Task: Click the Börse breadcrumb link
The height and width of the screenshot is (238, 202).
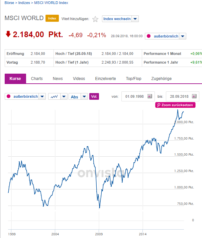Action: (x=9, y=3)
